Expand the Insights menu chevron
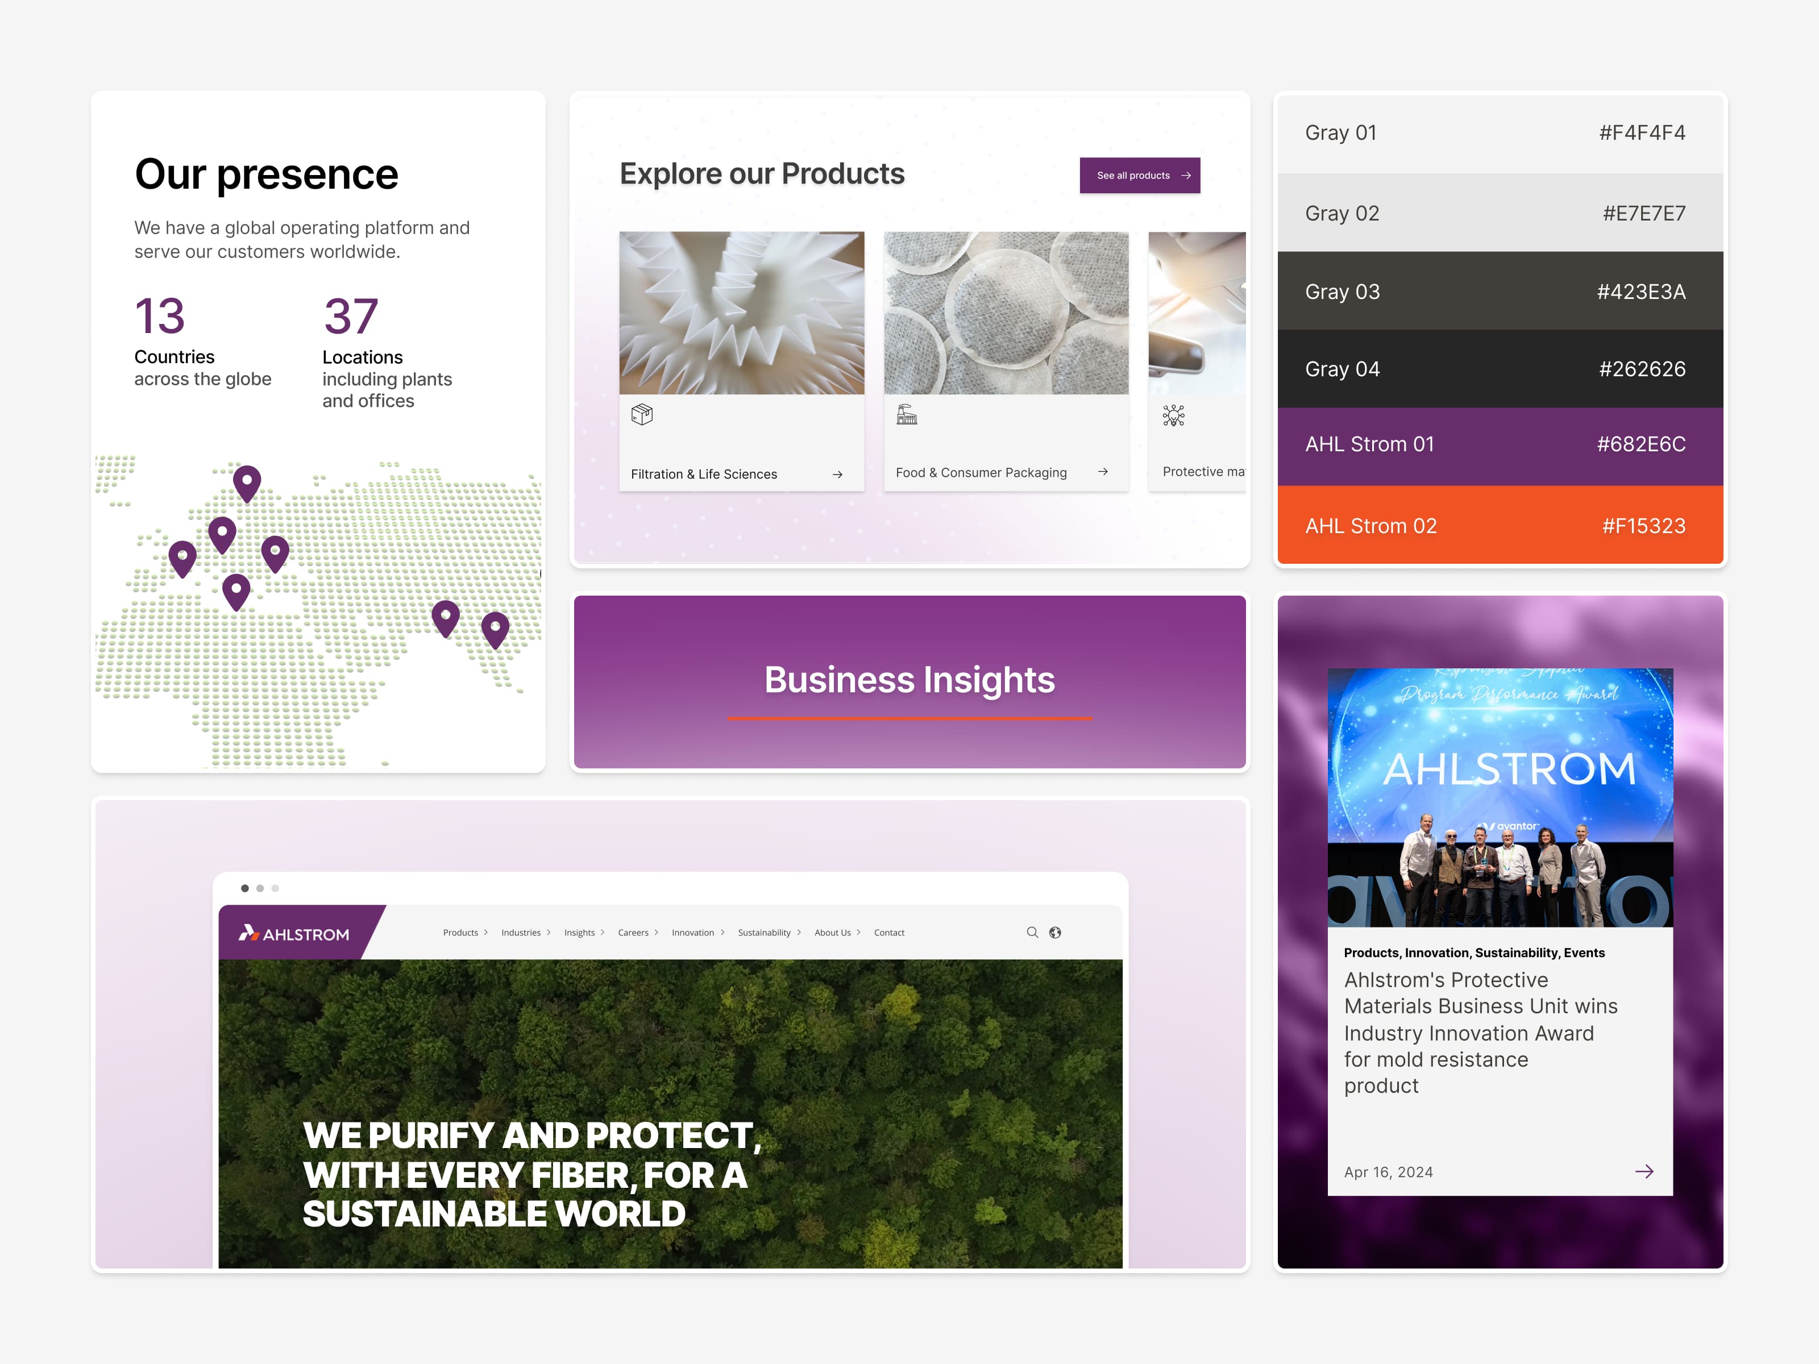Image resolution: width=1819 pixels, height=1364 pixels. pyautogui.click(x=602, y=933)
